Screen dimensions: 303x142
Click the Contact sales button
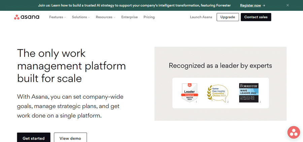256,17
